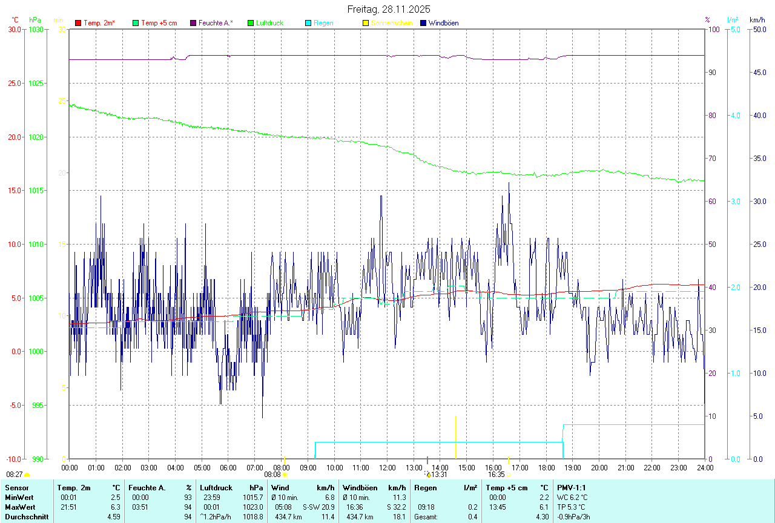Click the green Temp +5 cm legend square
Screen dimensions: 775x523
[x=136, y=23]
